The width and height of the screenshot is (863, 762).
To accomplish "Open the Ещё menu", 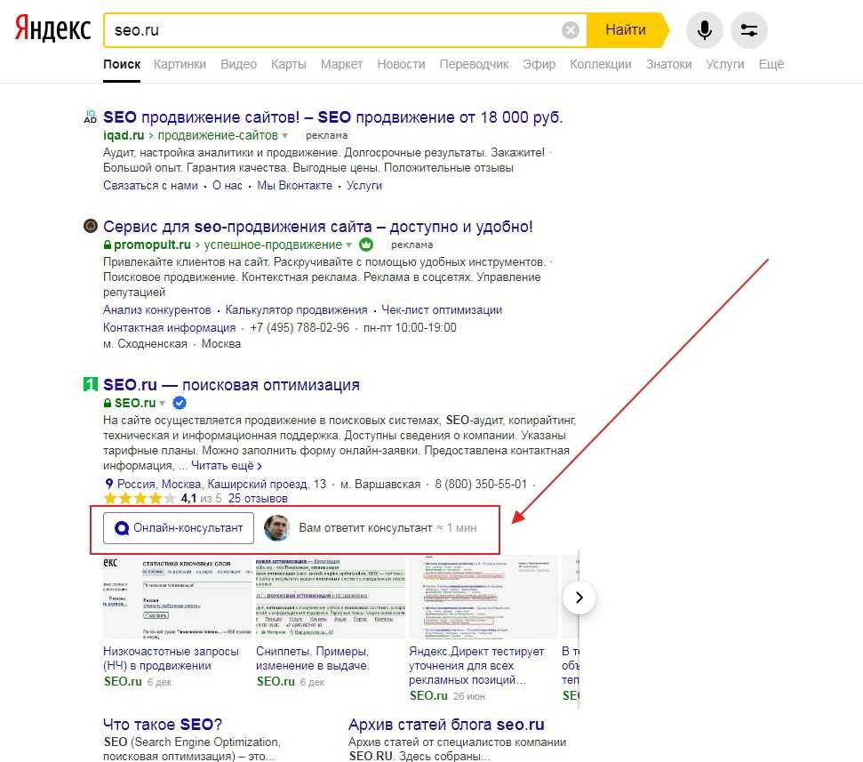I will pos(771,64).
